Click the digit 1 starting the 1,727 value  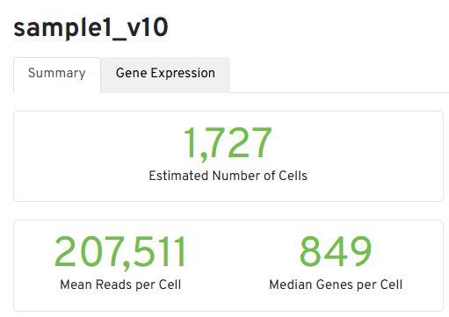[x=191, y=142]
